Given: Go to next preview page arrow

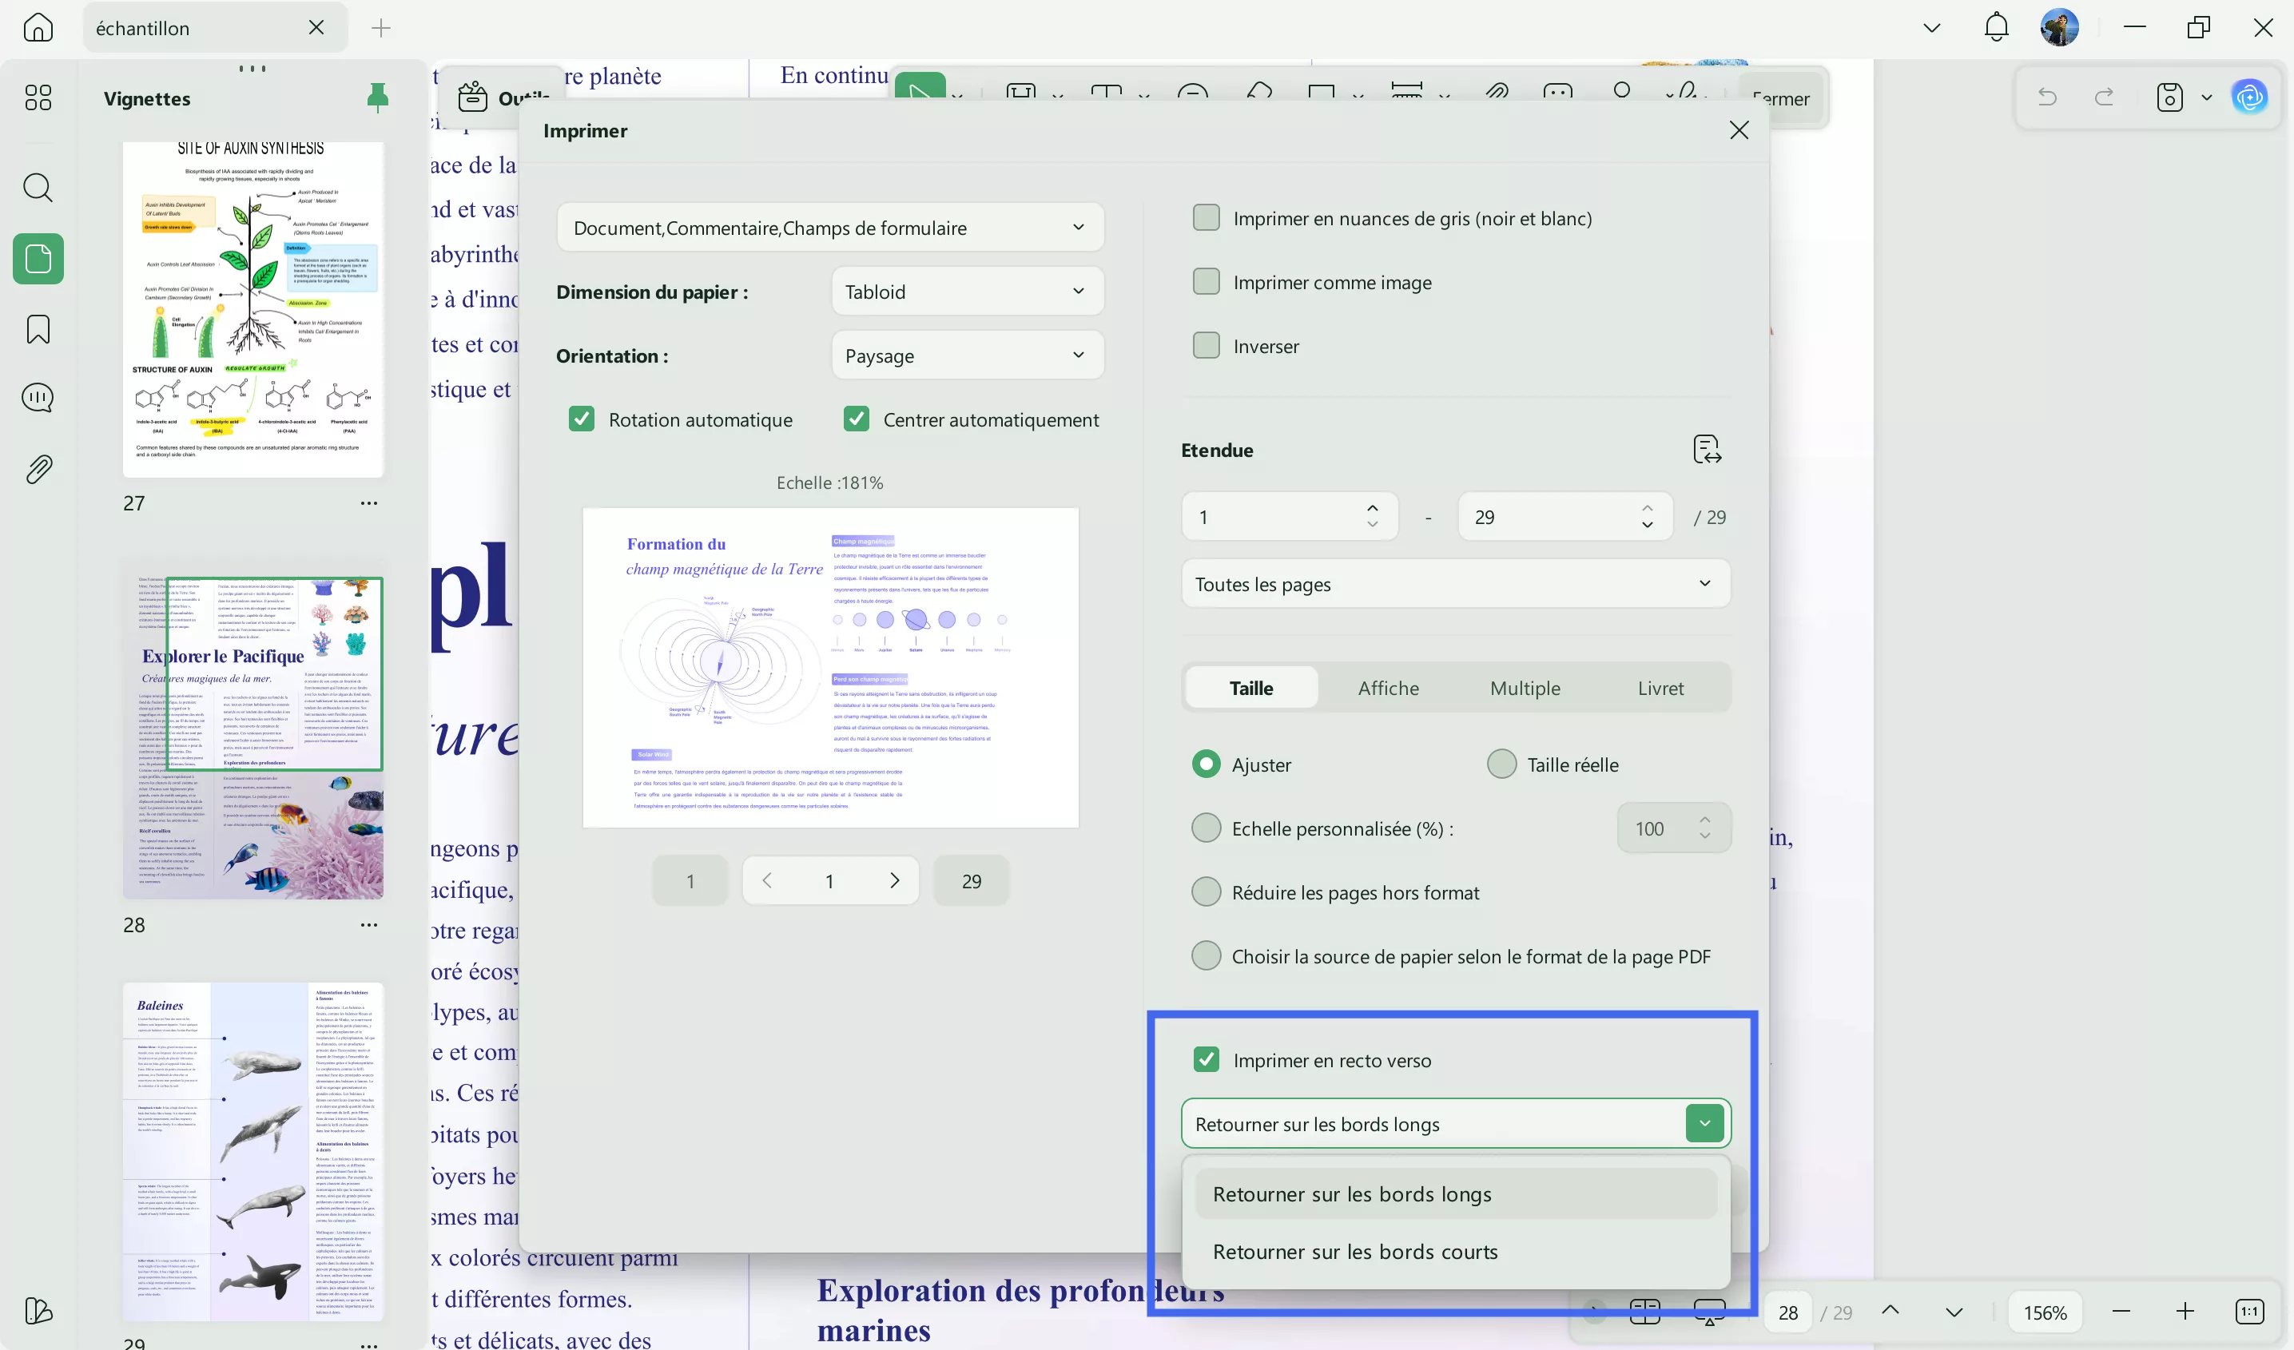Looking at the screenshot, I should tap(894, 880).
